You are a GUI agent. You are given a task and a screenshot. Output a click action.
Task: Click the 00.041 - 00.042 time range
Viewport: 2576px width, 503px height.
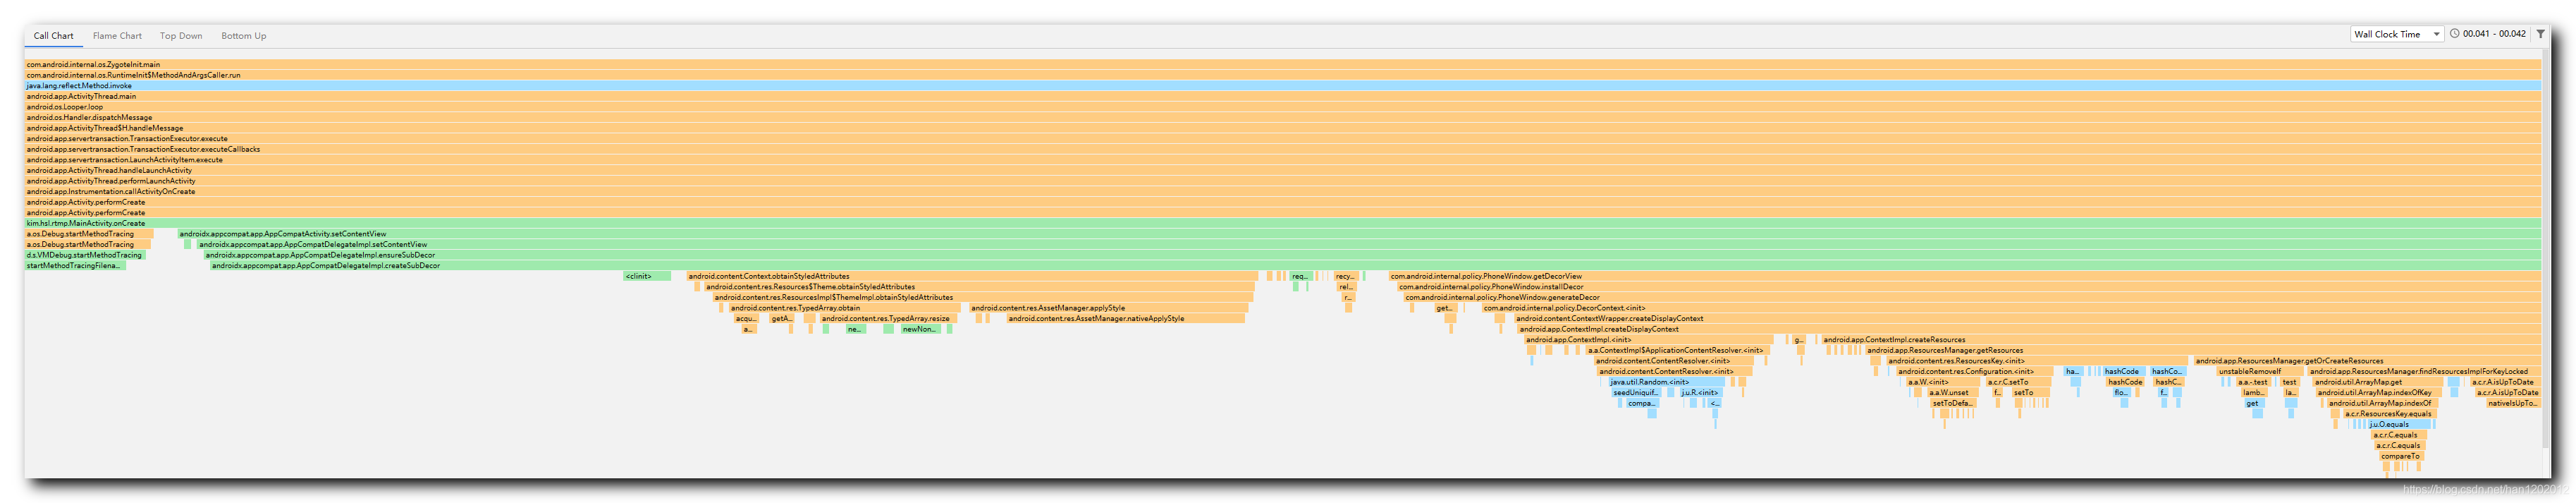point(2495,34)
